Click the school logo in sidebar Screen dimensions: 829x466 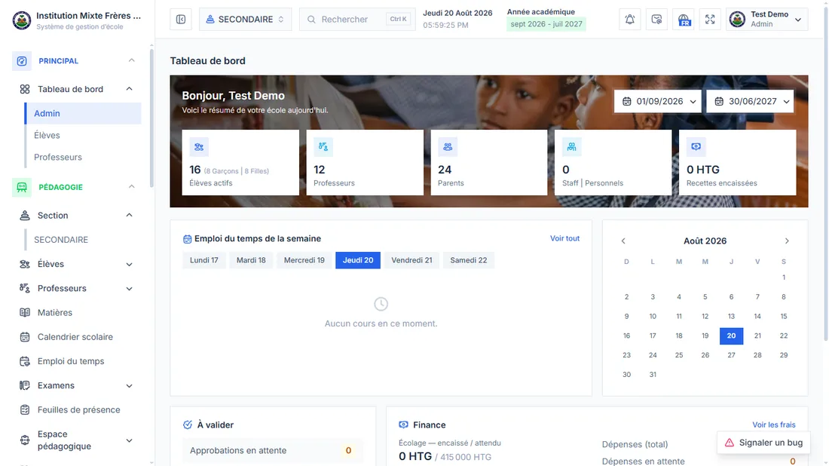tap(22, 20)
